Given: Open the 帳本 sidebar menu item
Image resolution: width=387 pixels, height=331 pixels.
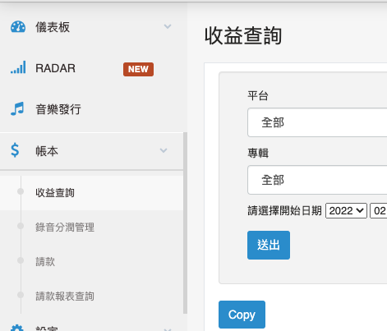Looking at the screenshot, I should coord(92,151).
